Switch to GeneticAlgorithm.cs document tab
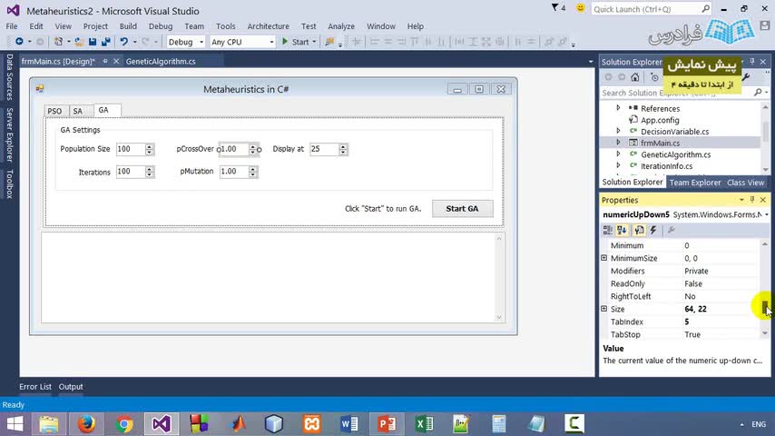 pyautogui.click(x=161, y=62)
